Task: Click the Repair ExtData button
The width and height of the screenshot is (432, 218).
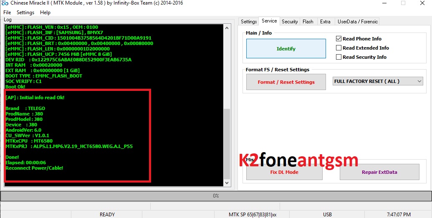Action: (x=379, y=172)
